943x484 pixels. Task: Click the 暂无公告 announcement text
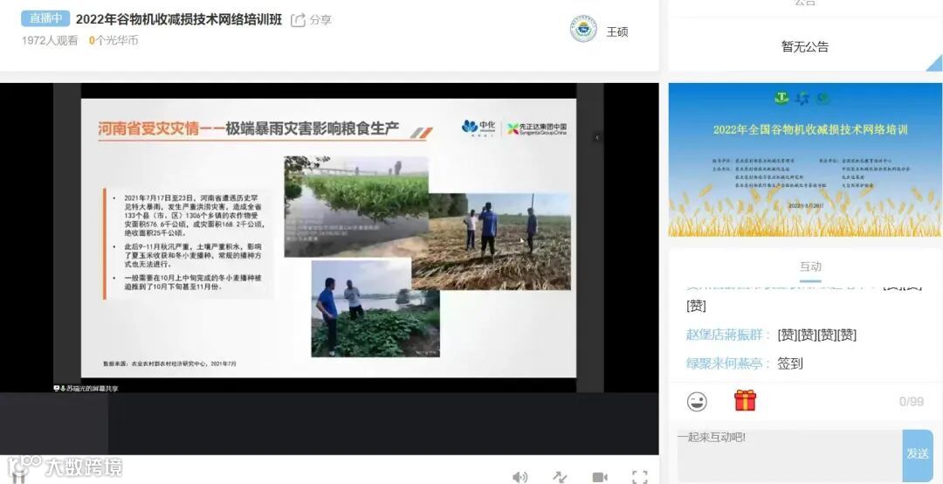click(805, 47)
